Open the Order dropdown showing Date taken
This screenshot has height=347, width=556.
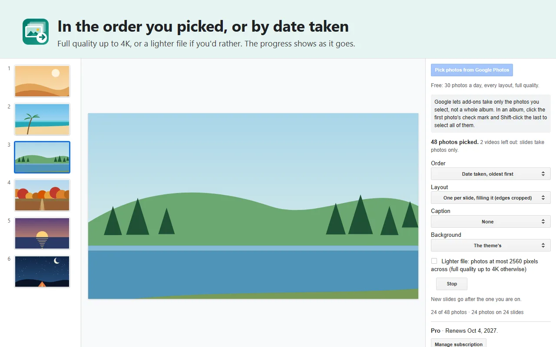[490, 174]
